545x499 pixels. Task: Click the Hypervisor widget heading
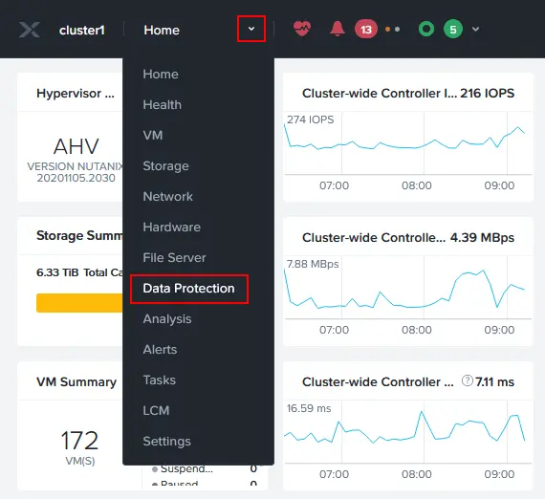click(76, 93)
